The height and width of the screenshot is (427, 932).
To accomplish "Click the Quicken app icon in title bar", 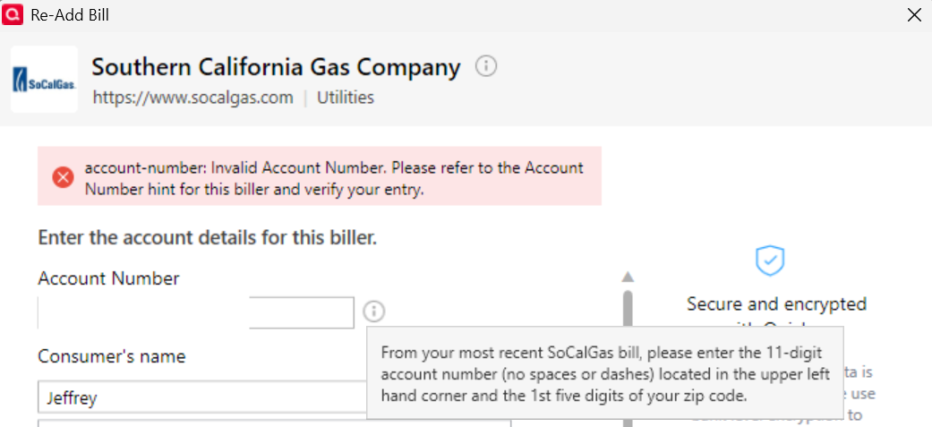I will (x=13, y=14).
